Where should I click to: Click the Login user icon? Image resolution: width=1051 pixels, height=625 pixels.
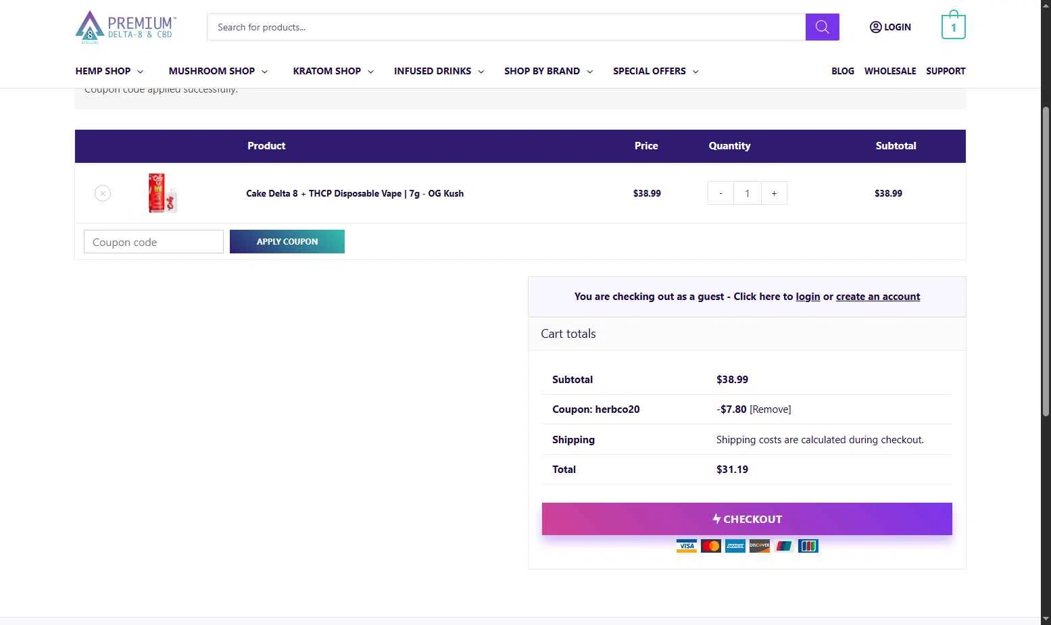pyautogui.click(x=875, y=27)
